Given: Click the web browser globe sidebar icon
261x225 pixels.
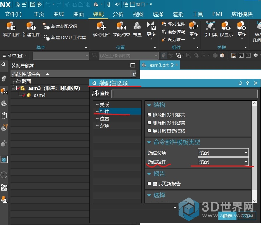Looking at the screenshot, I should coord(4,159).
